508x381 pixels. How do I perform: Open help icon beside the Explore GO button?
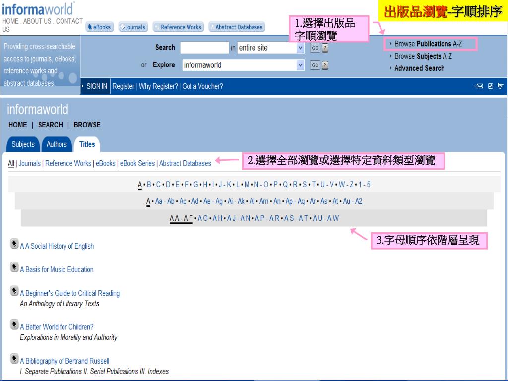[x=325, y=65]
